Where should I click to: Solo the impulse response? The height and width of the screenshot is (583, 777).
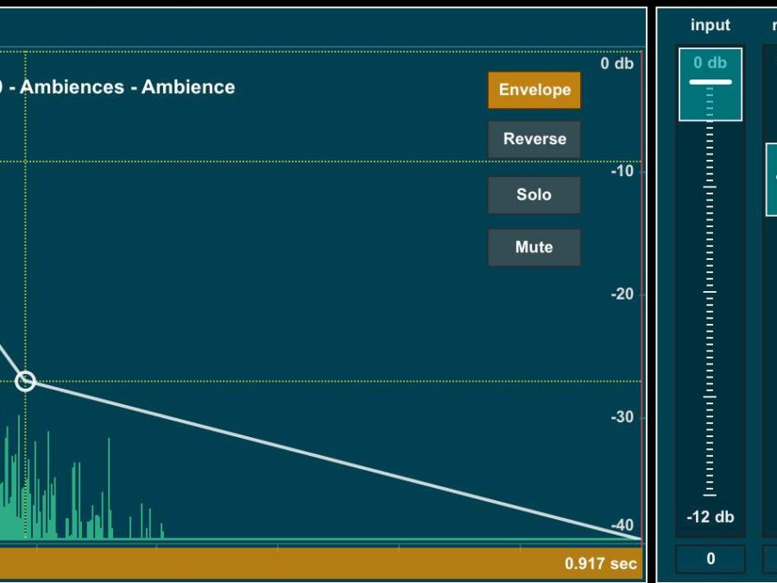tap(534, 194)
